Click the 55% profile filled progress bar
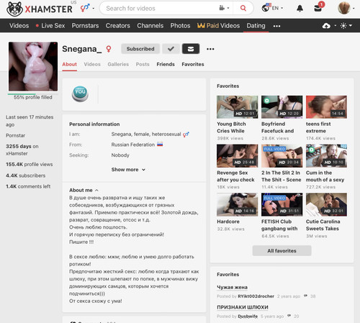This screenshot has width=360, height=323. (x=33, y=94)
